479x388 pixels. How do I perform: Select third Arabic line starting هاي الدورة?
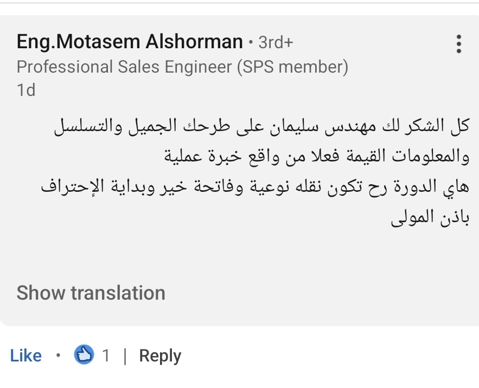(255, 187)
